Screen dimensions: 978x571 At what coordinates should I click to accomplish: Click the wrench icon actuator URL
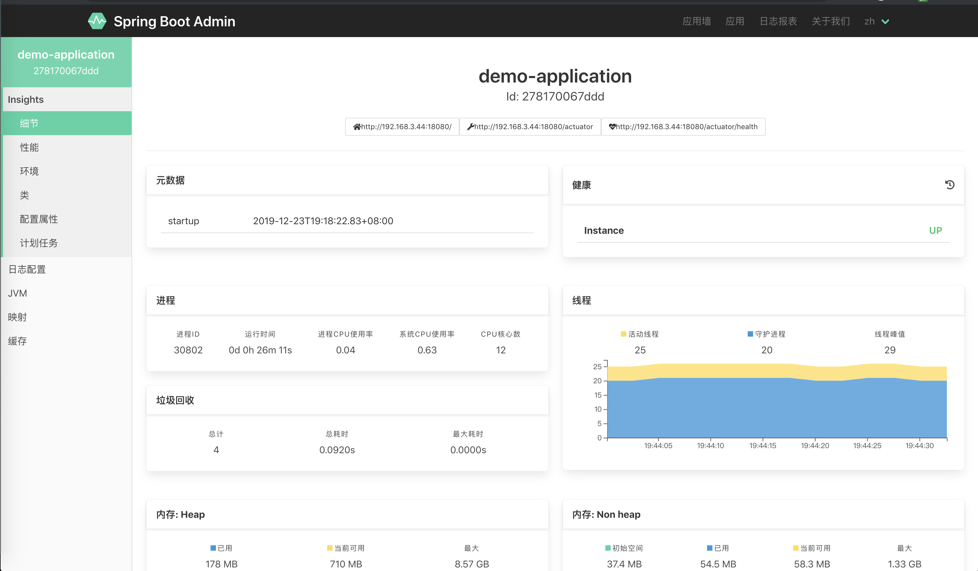[530, 127]
